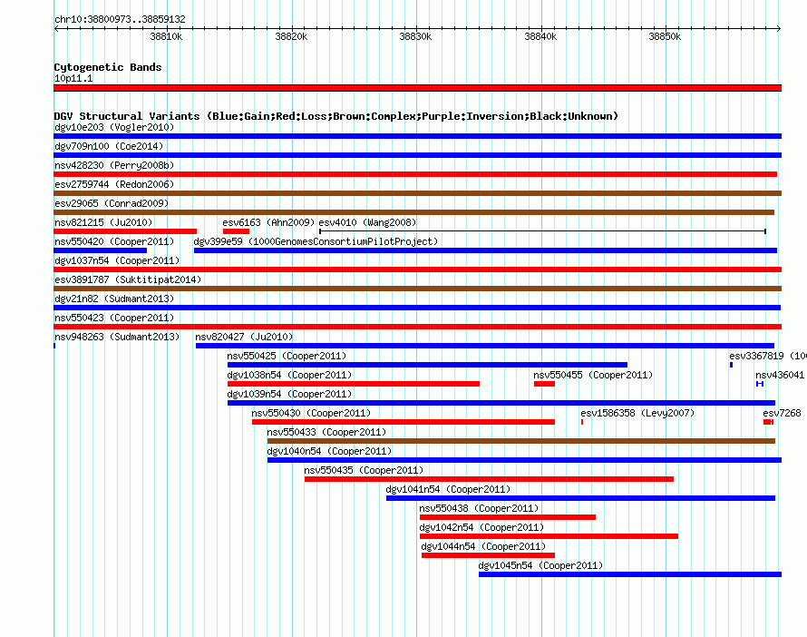This screenshot has height=637, width=807.
Task: Open variant nsv436041 at the right edge
Action: (780, 375)
